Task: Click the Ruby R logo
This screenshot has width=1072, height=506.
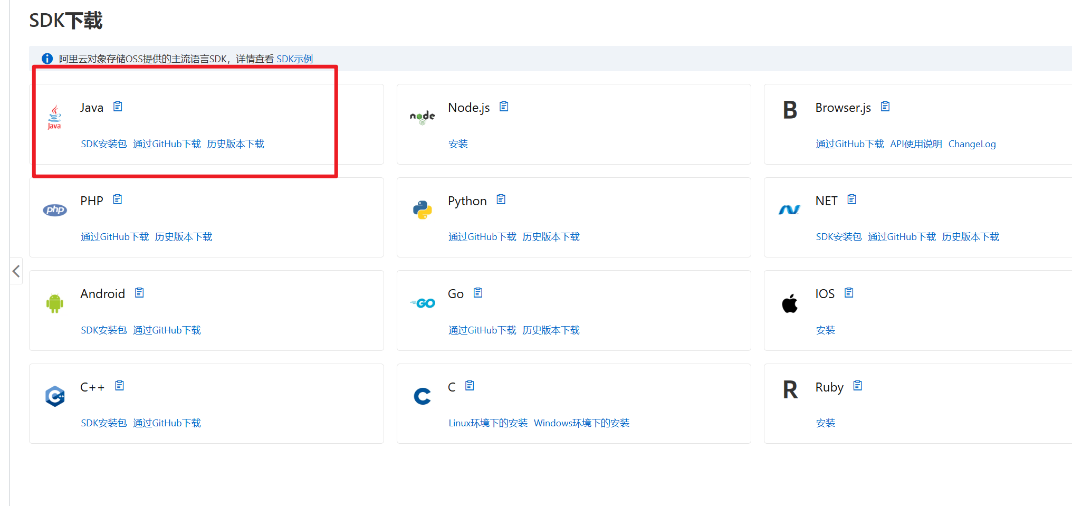Action: (790, 390)
